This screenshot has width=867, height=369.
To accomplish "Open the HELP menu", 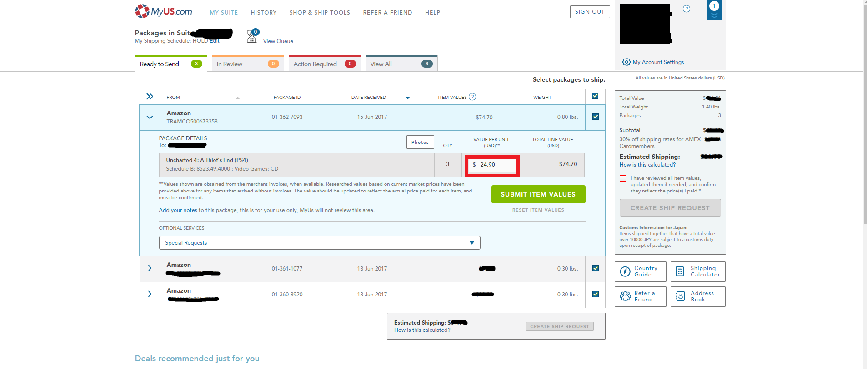I will 432,13.
